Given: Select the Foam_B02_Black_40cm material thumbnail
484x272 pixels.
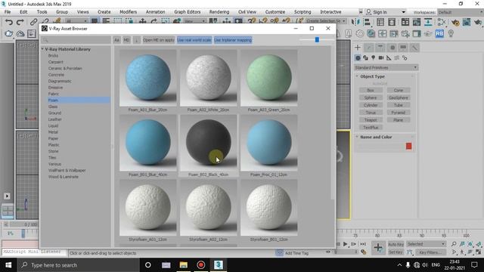Looking at the screenshot, I should (x=209, y=143).
